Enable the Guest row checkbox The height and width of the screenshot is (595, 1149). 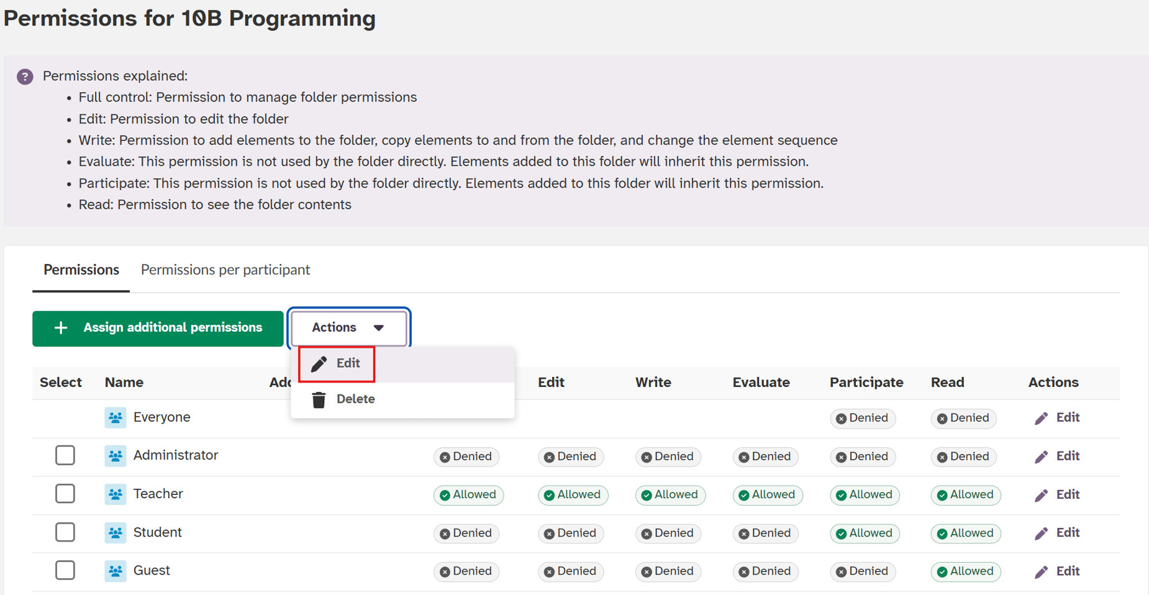(65, 570)
